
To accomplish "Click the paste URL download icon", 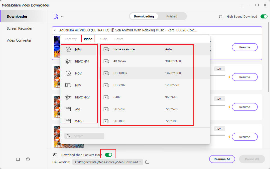I will (x=55, y=16).
